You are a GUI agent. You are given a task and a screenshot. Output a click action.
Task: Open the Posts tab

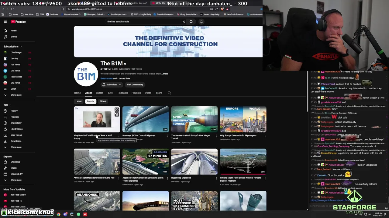coord(148,93)
